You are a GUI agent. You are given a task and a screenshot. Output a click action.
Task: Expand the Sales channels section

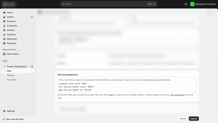33,50
